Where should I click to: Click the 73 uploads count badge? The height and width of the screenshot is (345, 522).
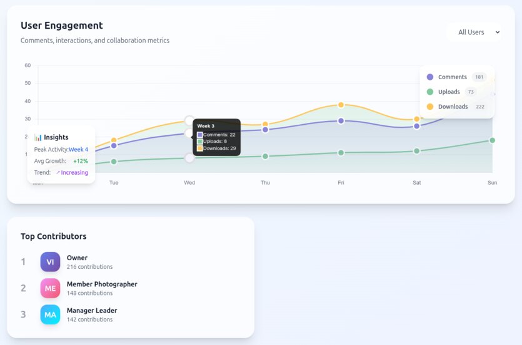tap(471, 92)
